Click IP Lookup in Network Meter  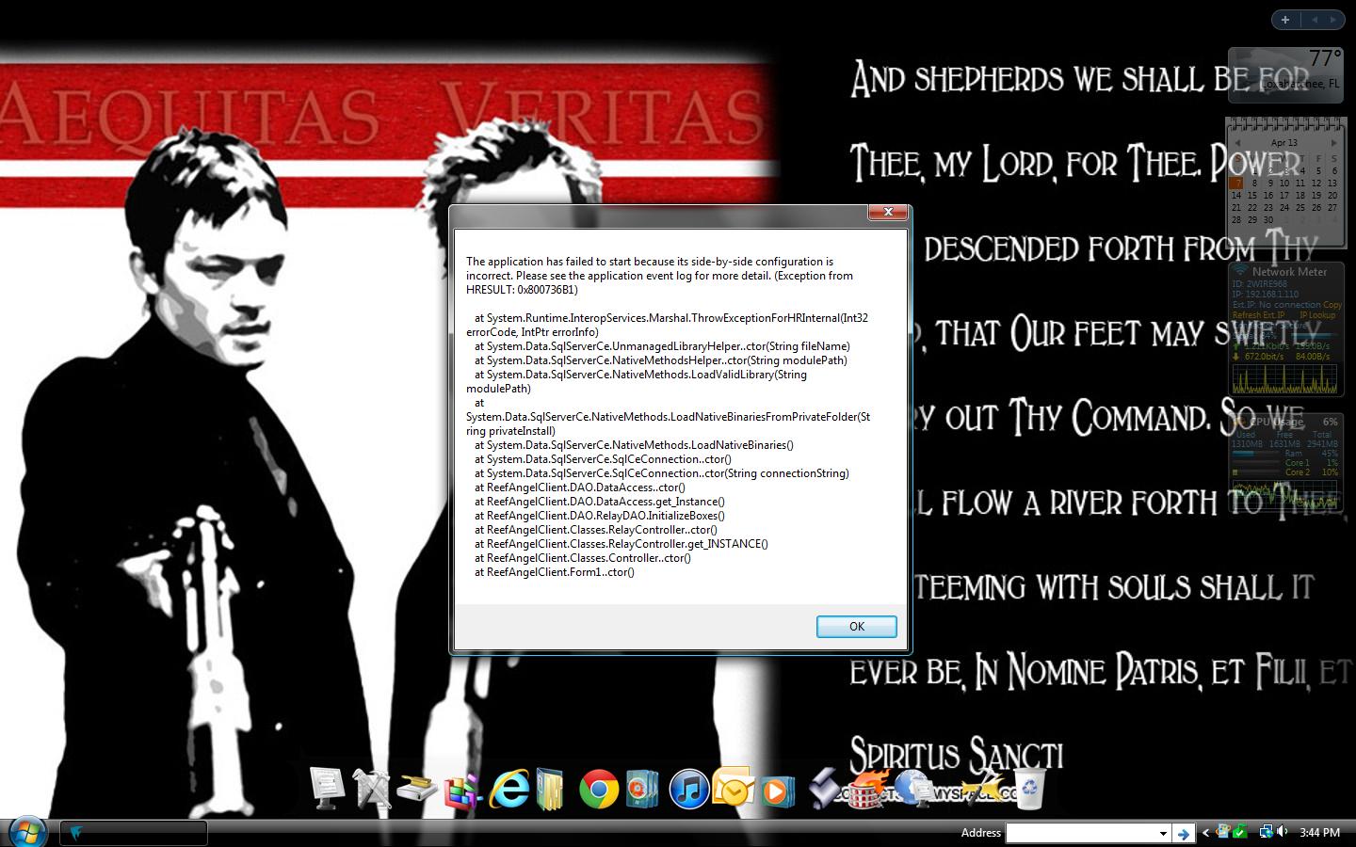click(1317, 315)
